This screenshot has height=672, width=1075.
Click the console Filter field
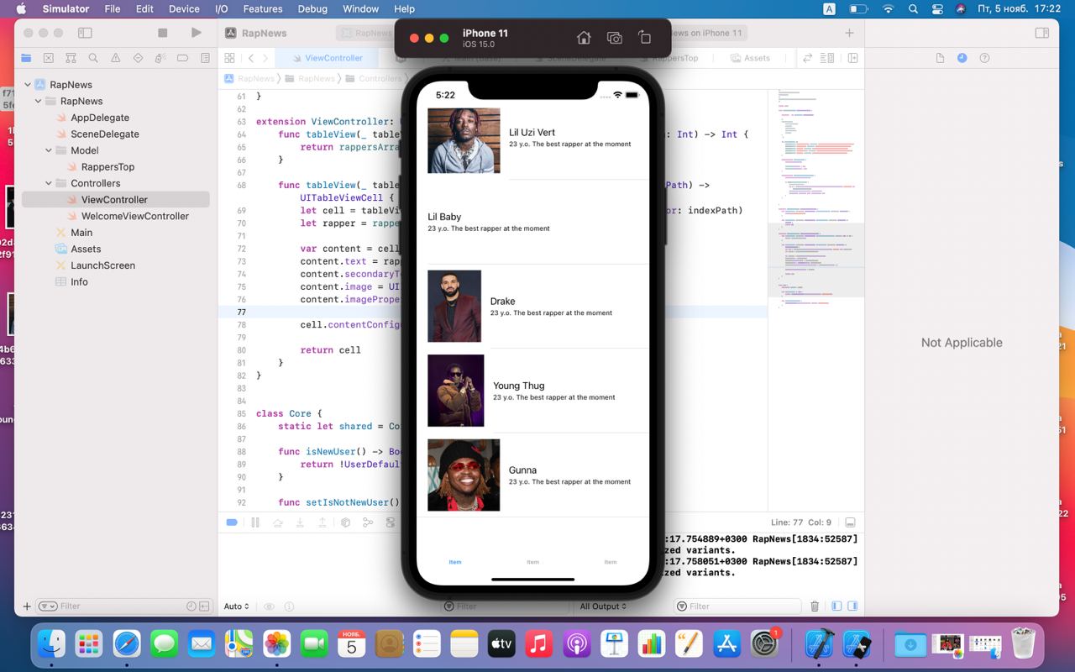coord(737,606)
